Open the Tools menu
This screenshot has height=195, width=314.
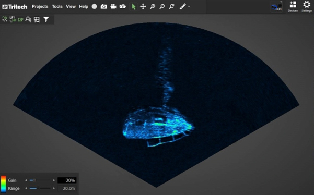coord(57,7)
